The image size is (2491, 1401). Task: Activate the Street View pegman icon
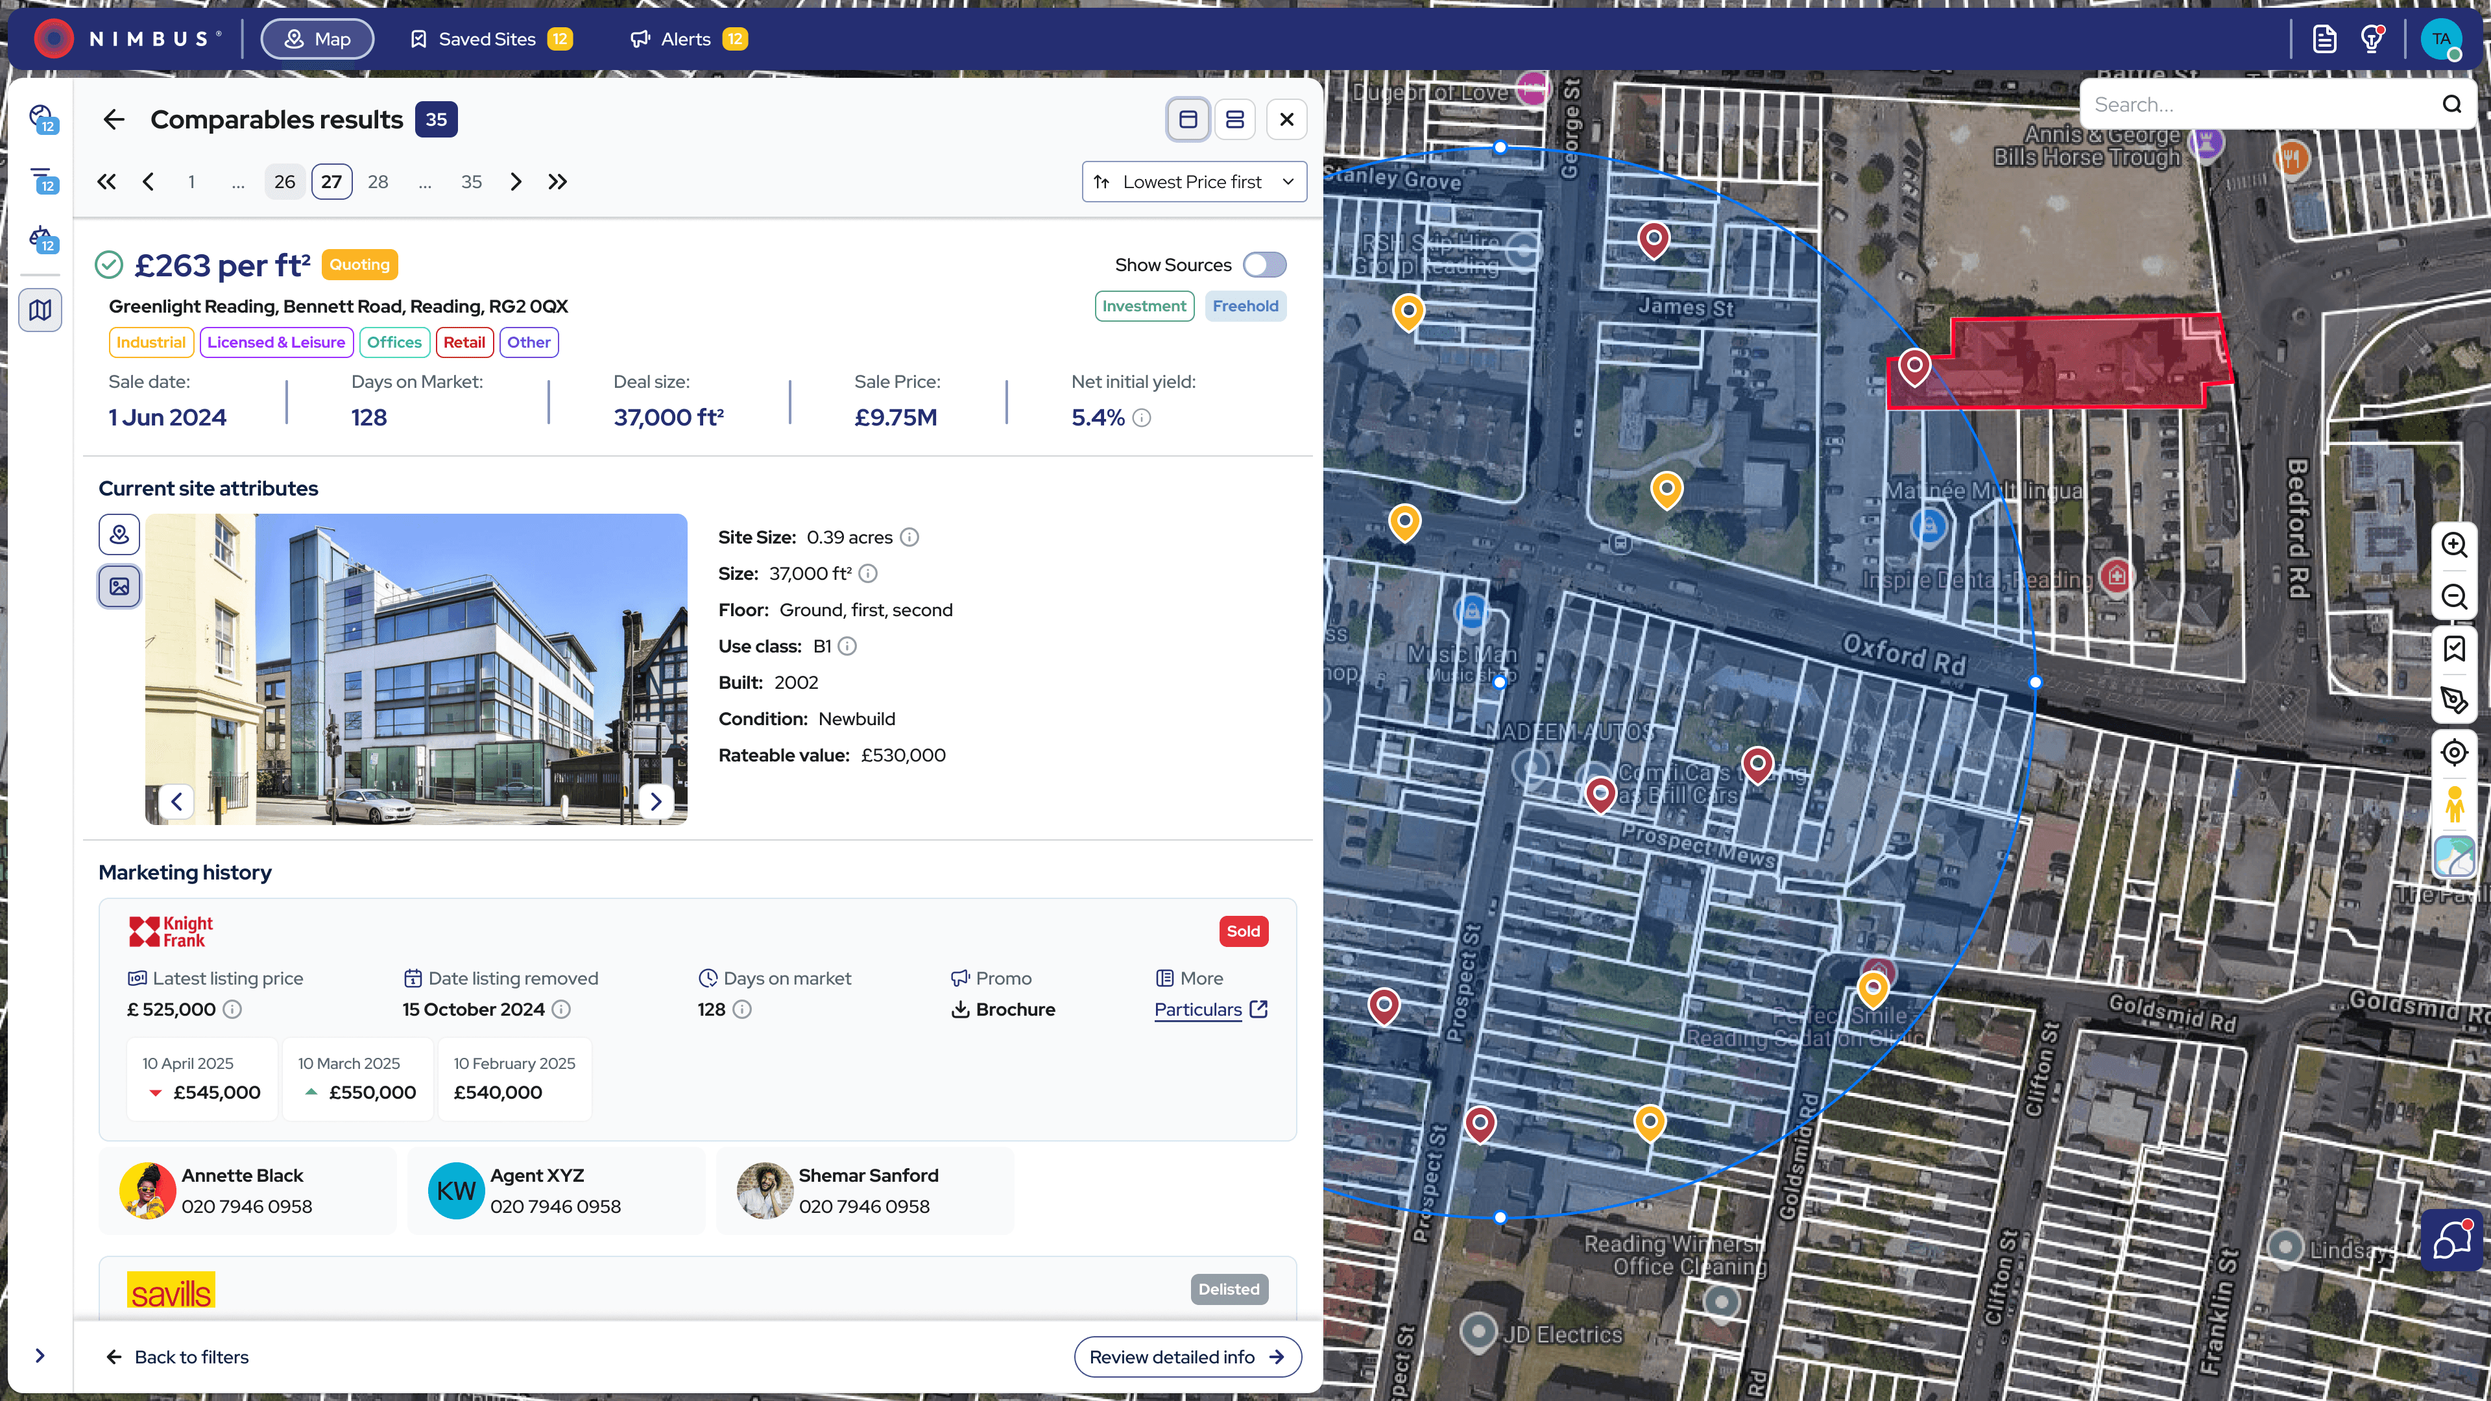coord(2453,804)
